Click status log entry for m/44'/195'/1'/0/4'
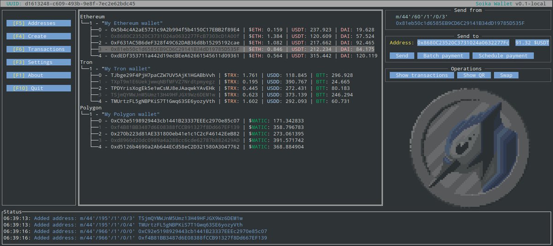This screenshot has height=246, width=553. pos(123,224)
